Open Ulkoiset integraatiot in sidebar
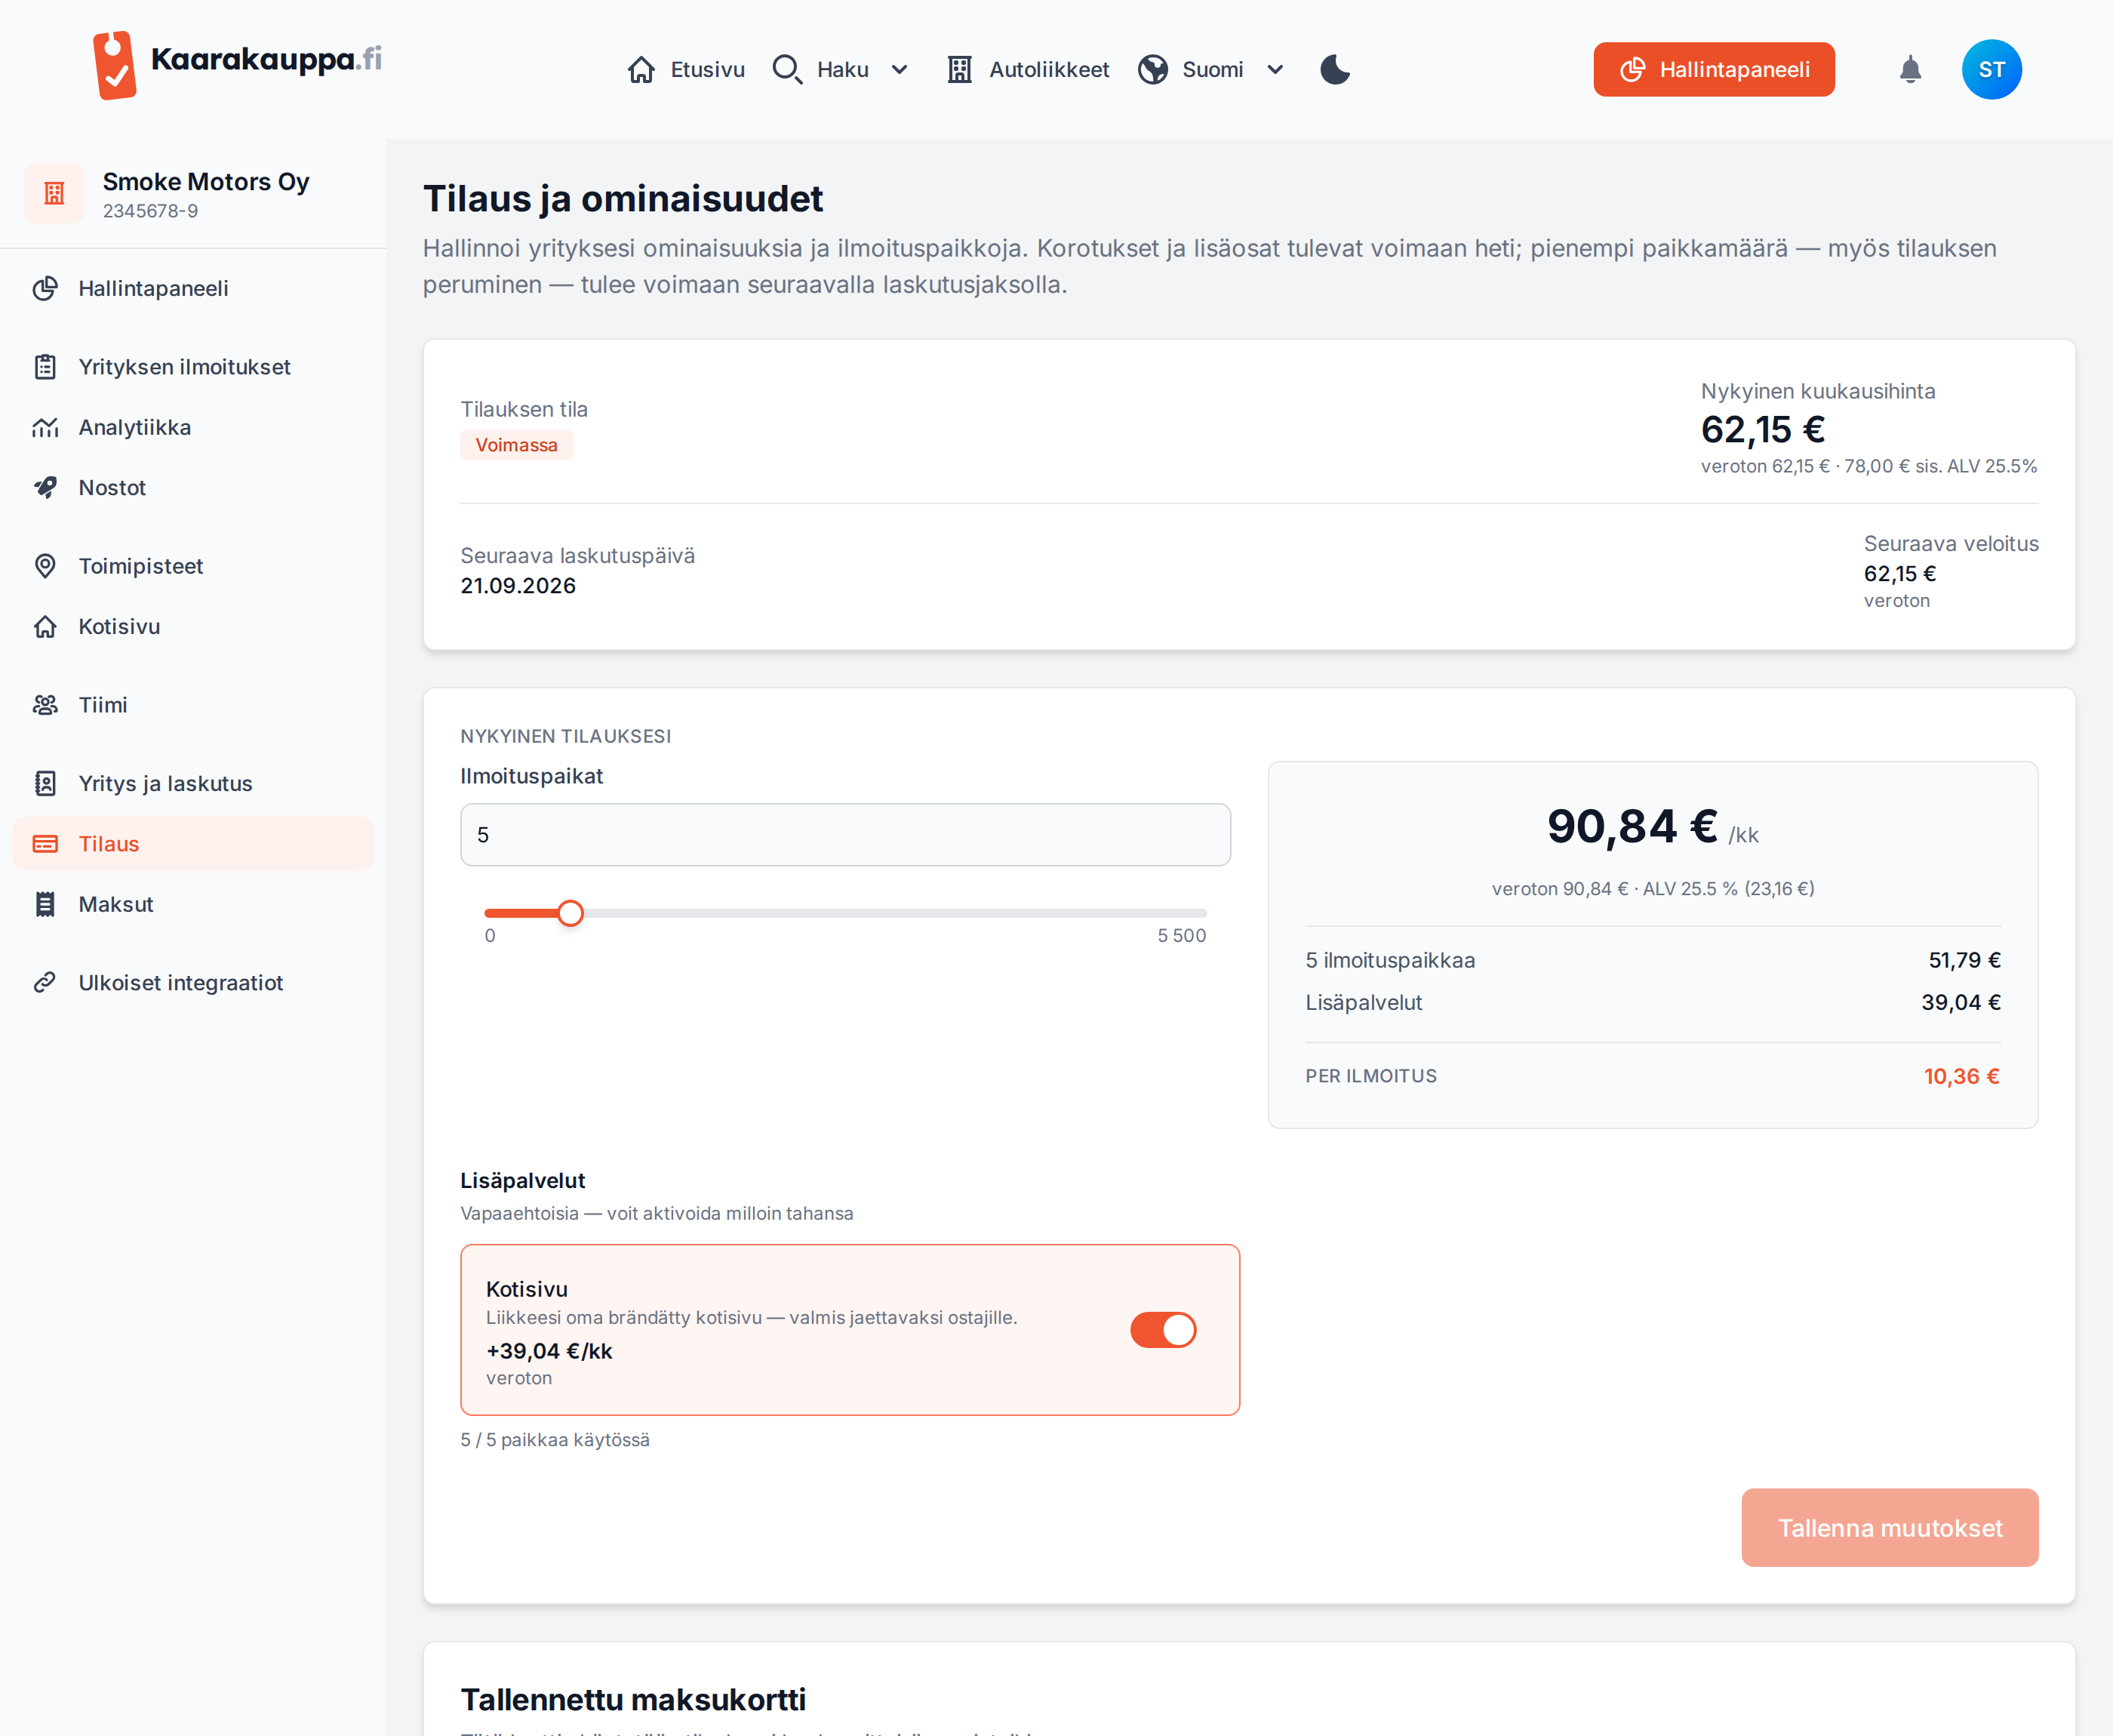Screen dimensions: 2113x1736 click(x=193, y=983)
